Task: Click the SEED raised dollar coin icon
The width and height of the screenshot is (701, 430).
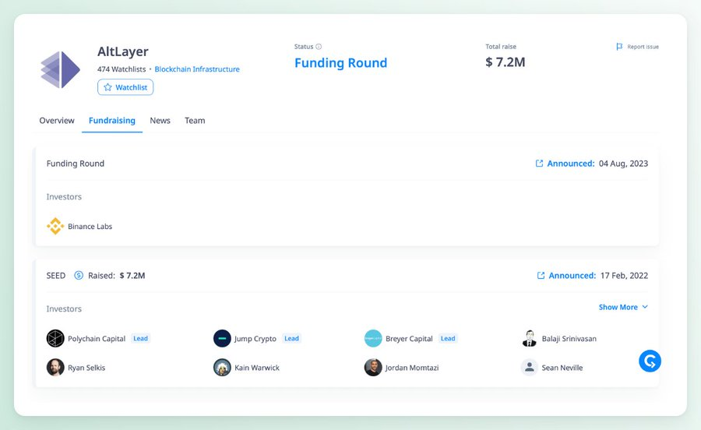Action: pyautogui.click(x=79, y=276)
